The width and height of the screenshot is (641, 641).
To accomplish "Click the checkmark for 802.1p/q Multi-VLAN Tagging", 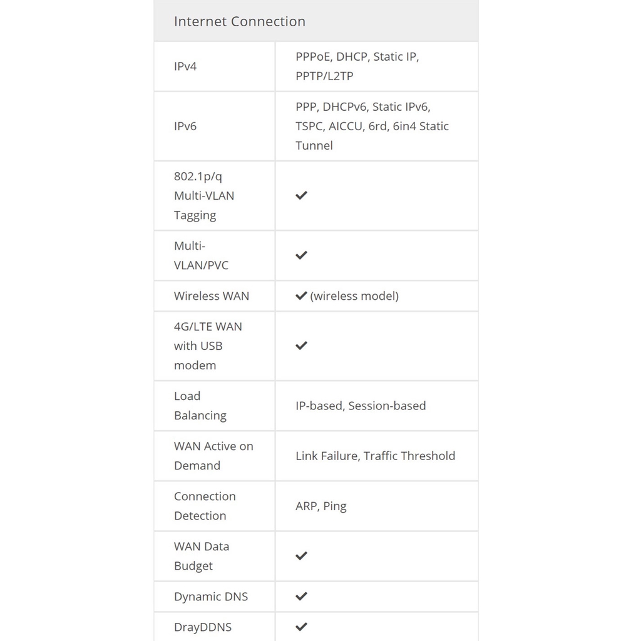I will click(301, 195).
